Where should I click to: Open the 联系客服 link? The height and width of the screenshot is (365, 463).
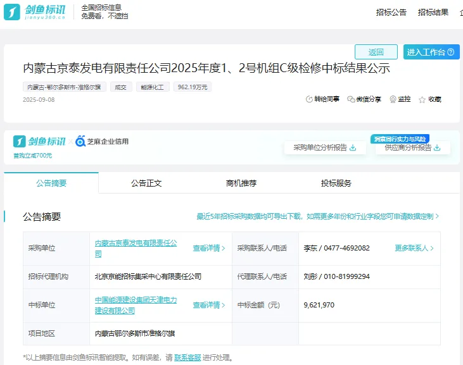tap(187, 357)
